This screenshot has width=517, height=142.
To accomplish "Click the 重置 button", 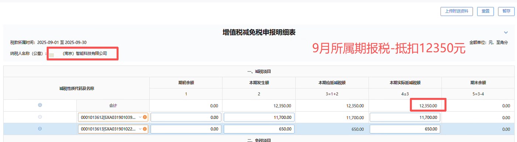I will (x=485, y=11).
